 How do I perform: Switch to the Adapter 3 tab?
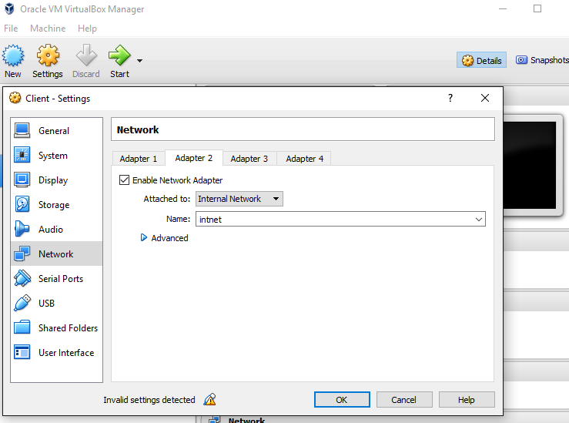click(x=249, y=159)
